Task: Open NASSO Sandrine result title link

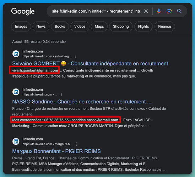Action: click(x=82, y=102)
